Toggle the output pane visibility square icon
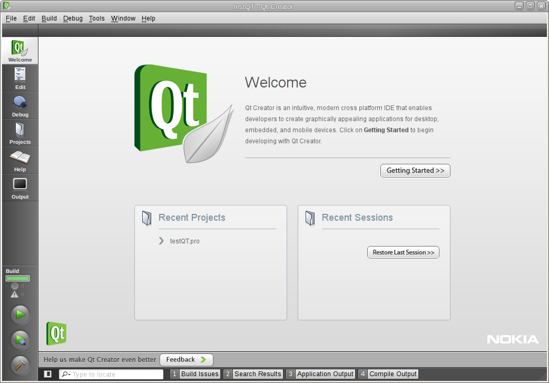The height and width of the screenshot is (383, 549). [x=47, y=374]
